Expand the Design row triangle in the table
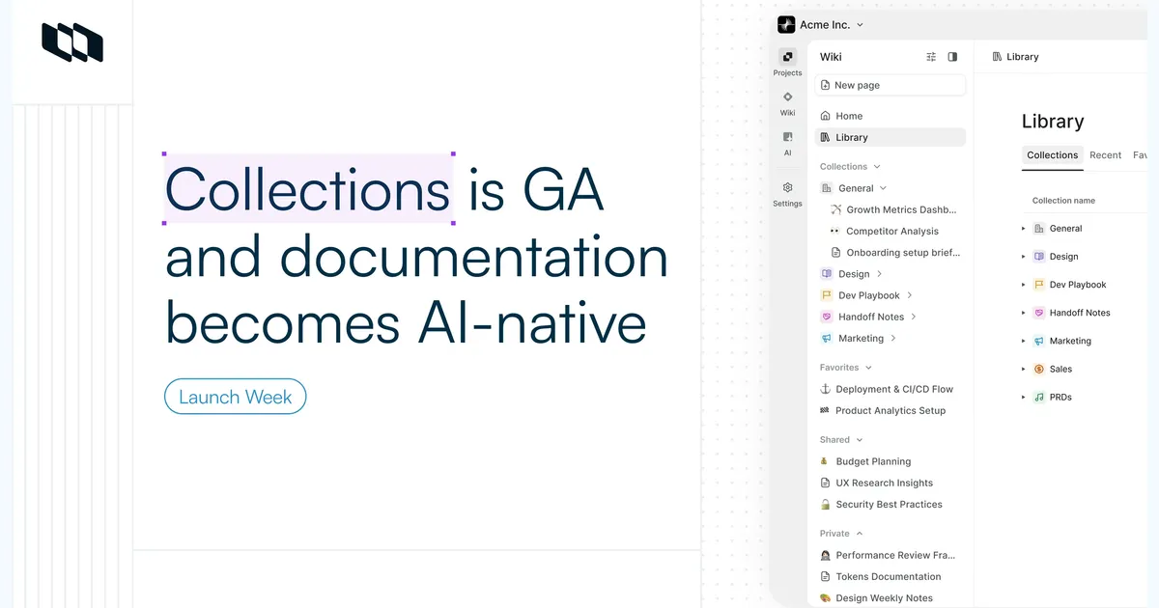The height and width of the screenshot is (608, 1159). pyautogui.click(x=1024, y=257)
